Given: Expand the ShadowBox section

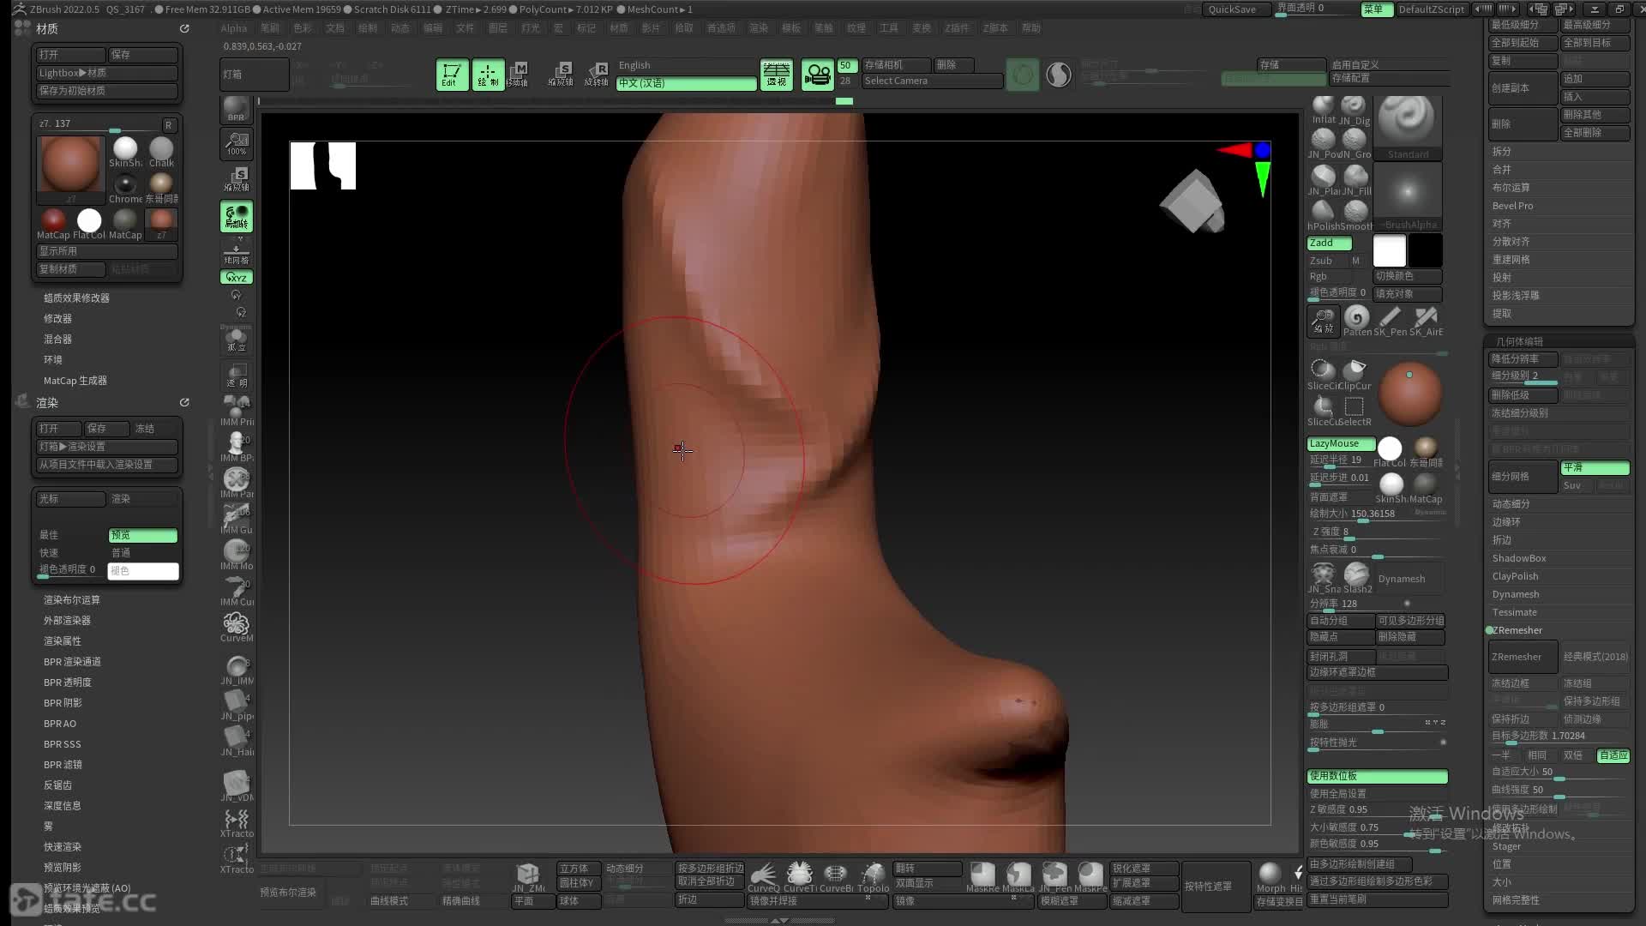Looking at the screenshot, I should coord(1518,558).
